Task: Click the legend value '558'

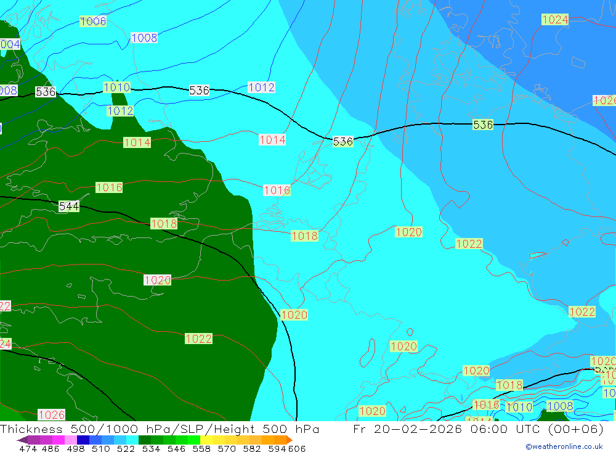Action: tap(201, 448)
